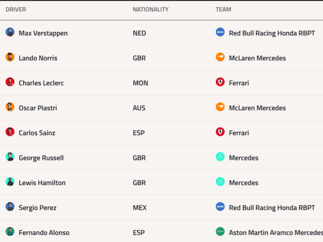
Task: Click the McLaren logo in Norris's row
Action: [x=220, y=57]
